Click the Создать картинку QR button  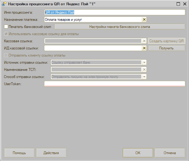pos(166,41)
